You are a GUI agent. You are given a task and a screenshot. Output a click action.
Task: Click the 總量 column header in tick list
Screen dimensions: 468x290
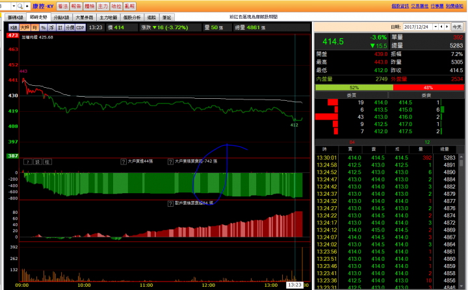(x=445, y=149)
